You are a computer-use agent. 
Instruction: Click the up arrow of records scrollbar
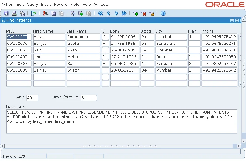(240, 36)
